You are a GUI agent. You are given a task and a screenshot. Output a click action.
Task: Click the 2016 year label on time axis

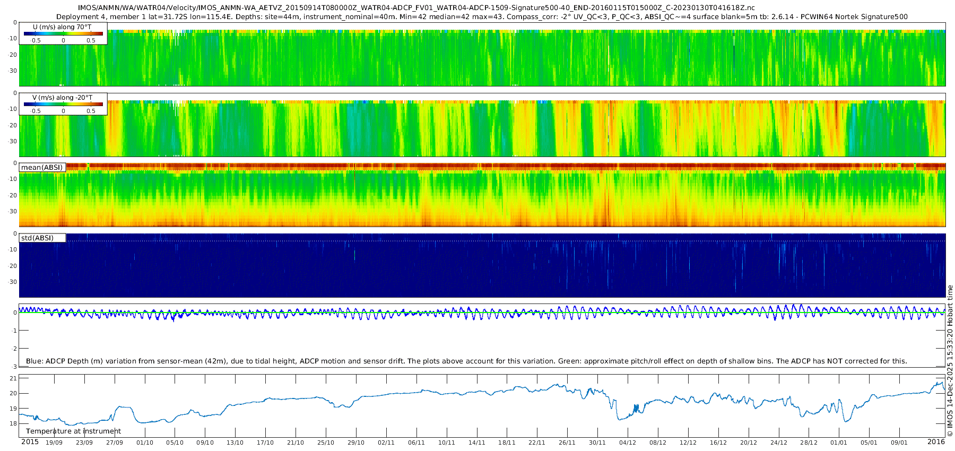click(x=936, y=442)
